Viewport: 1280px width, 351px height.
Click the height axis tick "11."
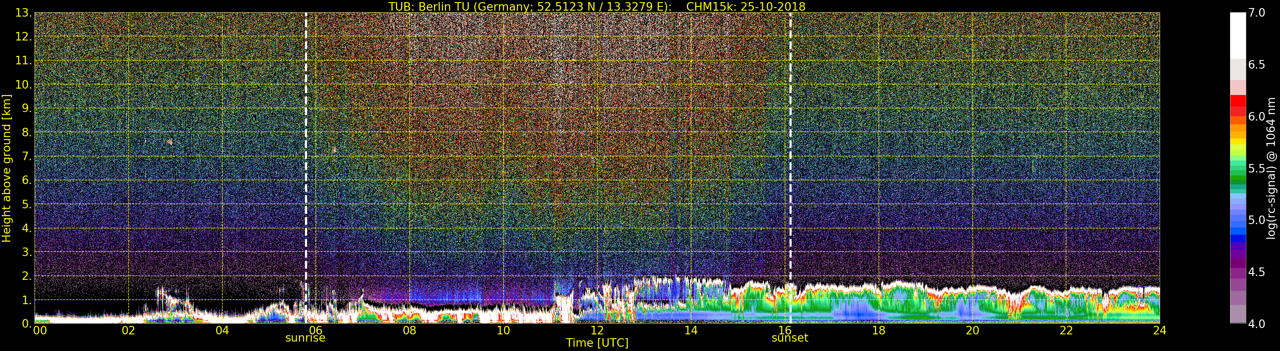[x=23, y=60]
